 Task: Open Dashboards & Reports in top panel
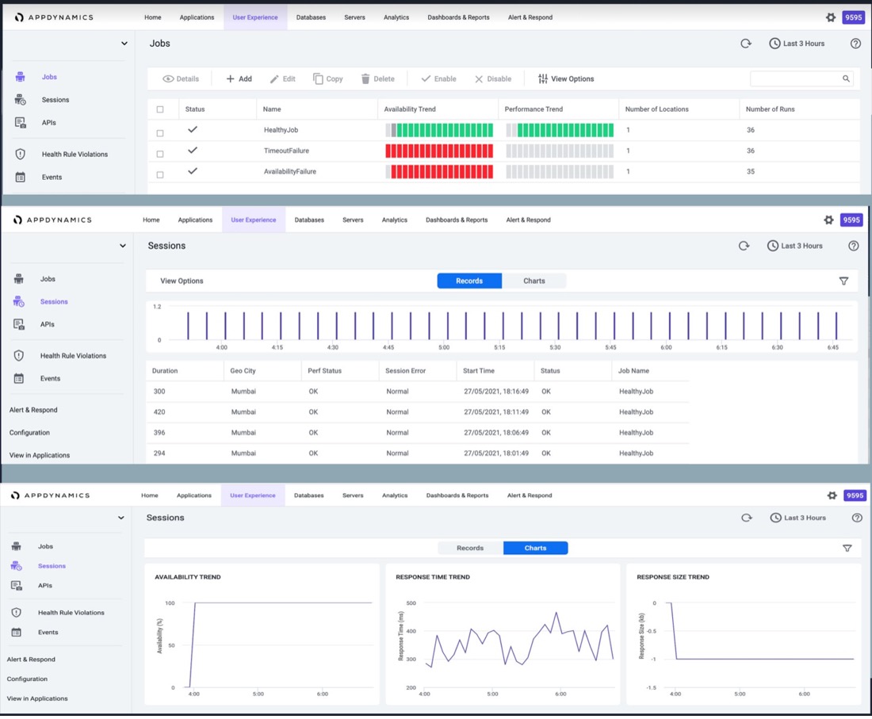[458, 17]
